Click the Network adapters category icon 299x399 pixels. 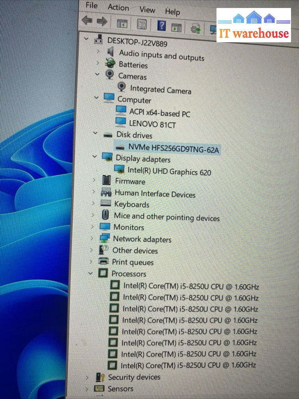pyautogui.click(x=104, y=238)
